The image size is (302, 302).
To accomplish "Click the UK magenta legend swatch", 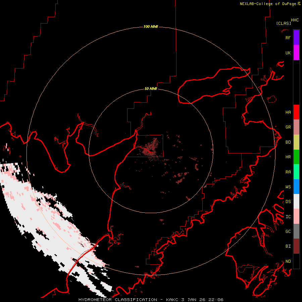I will point(296,53).
